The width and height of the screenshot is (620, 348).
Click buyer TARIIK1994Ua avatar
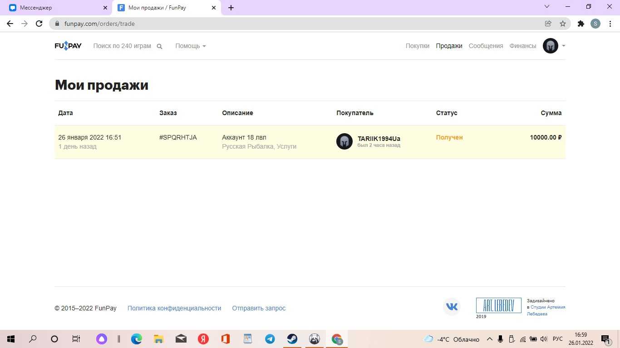pyautogui.click(x=344, y=141)
